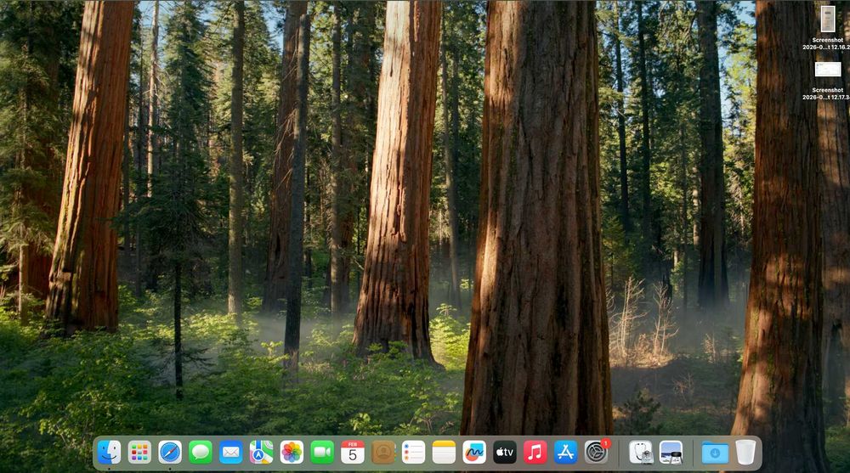The width and height of the screenshot is (850, 473).
Task: Select the Screenshot 12.17 file thumbnail on desktop
Action: click(827, 70)
